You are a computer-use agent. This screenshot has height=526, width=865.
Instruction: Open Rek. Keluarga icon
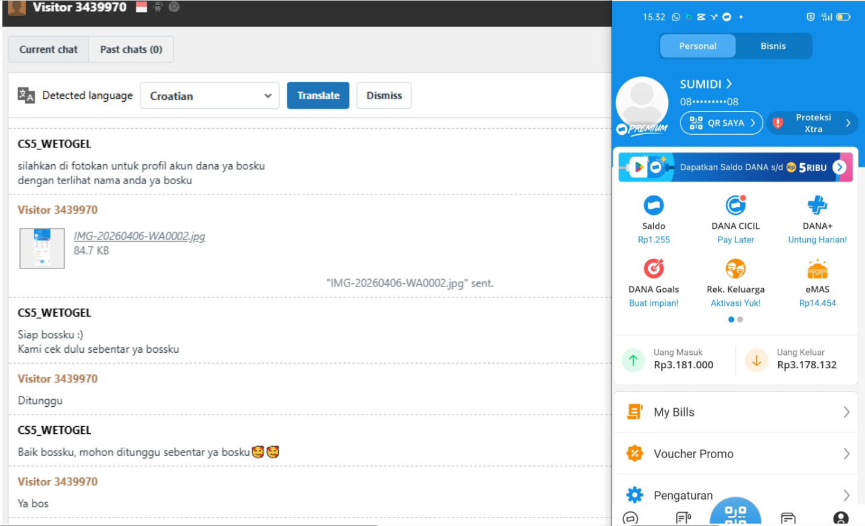pos(735,268)
